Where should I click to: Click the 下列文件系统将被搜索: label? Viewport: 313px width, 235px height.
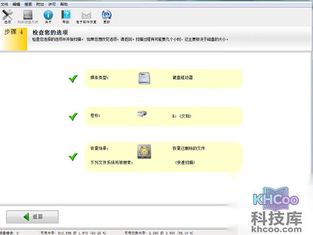pos(111,162)
